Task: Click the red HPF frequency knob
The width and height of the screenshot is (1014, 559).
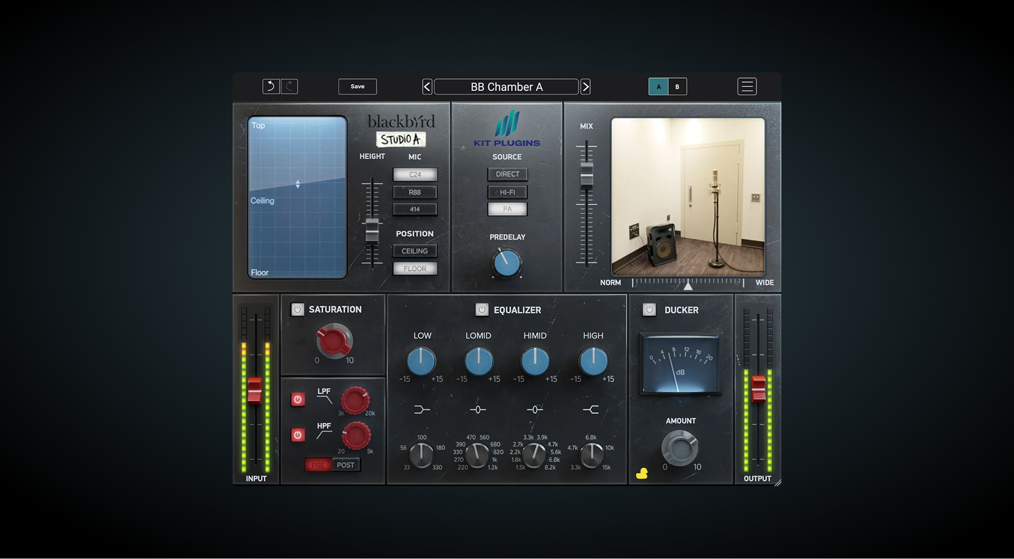Action: 356,435
